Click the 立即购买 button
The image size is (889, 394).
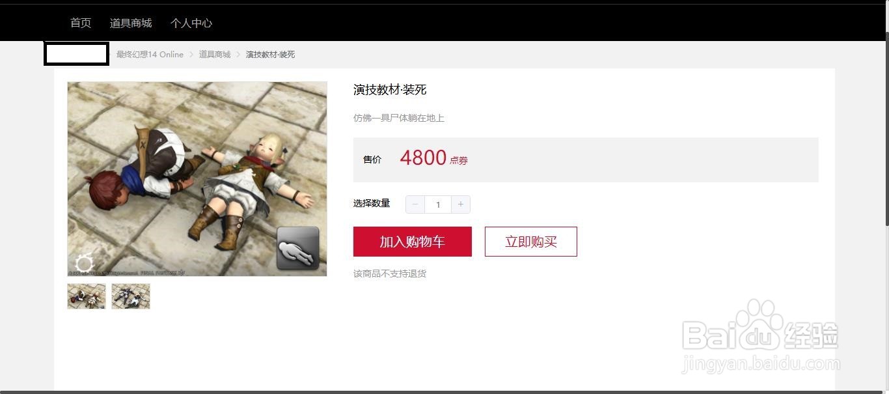point(531,242)
